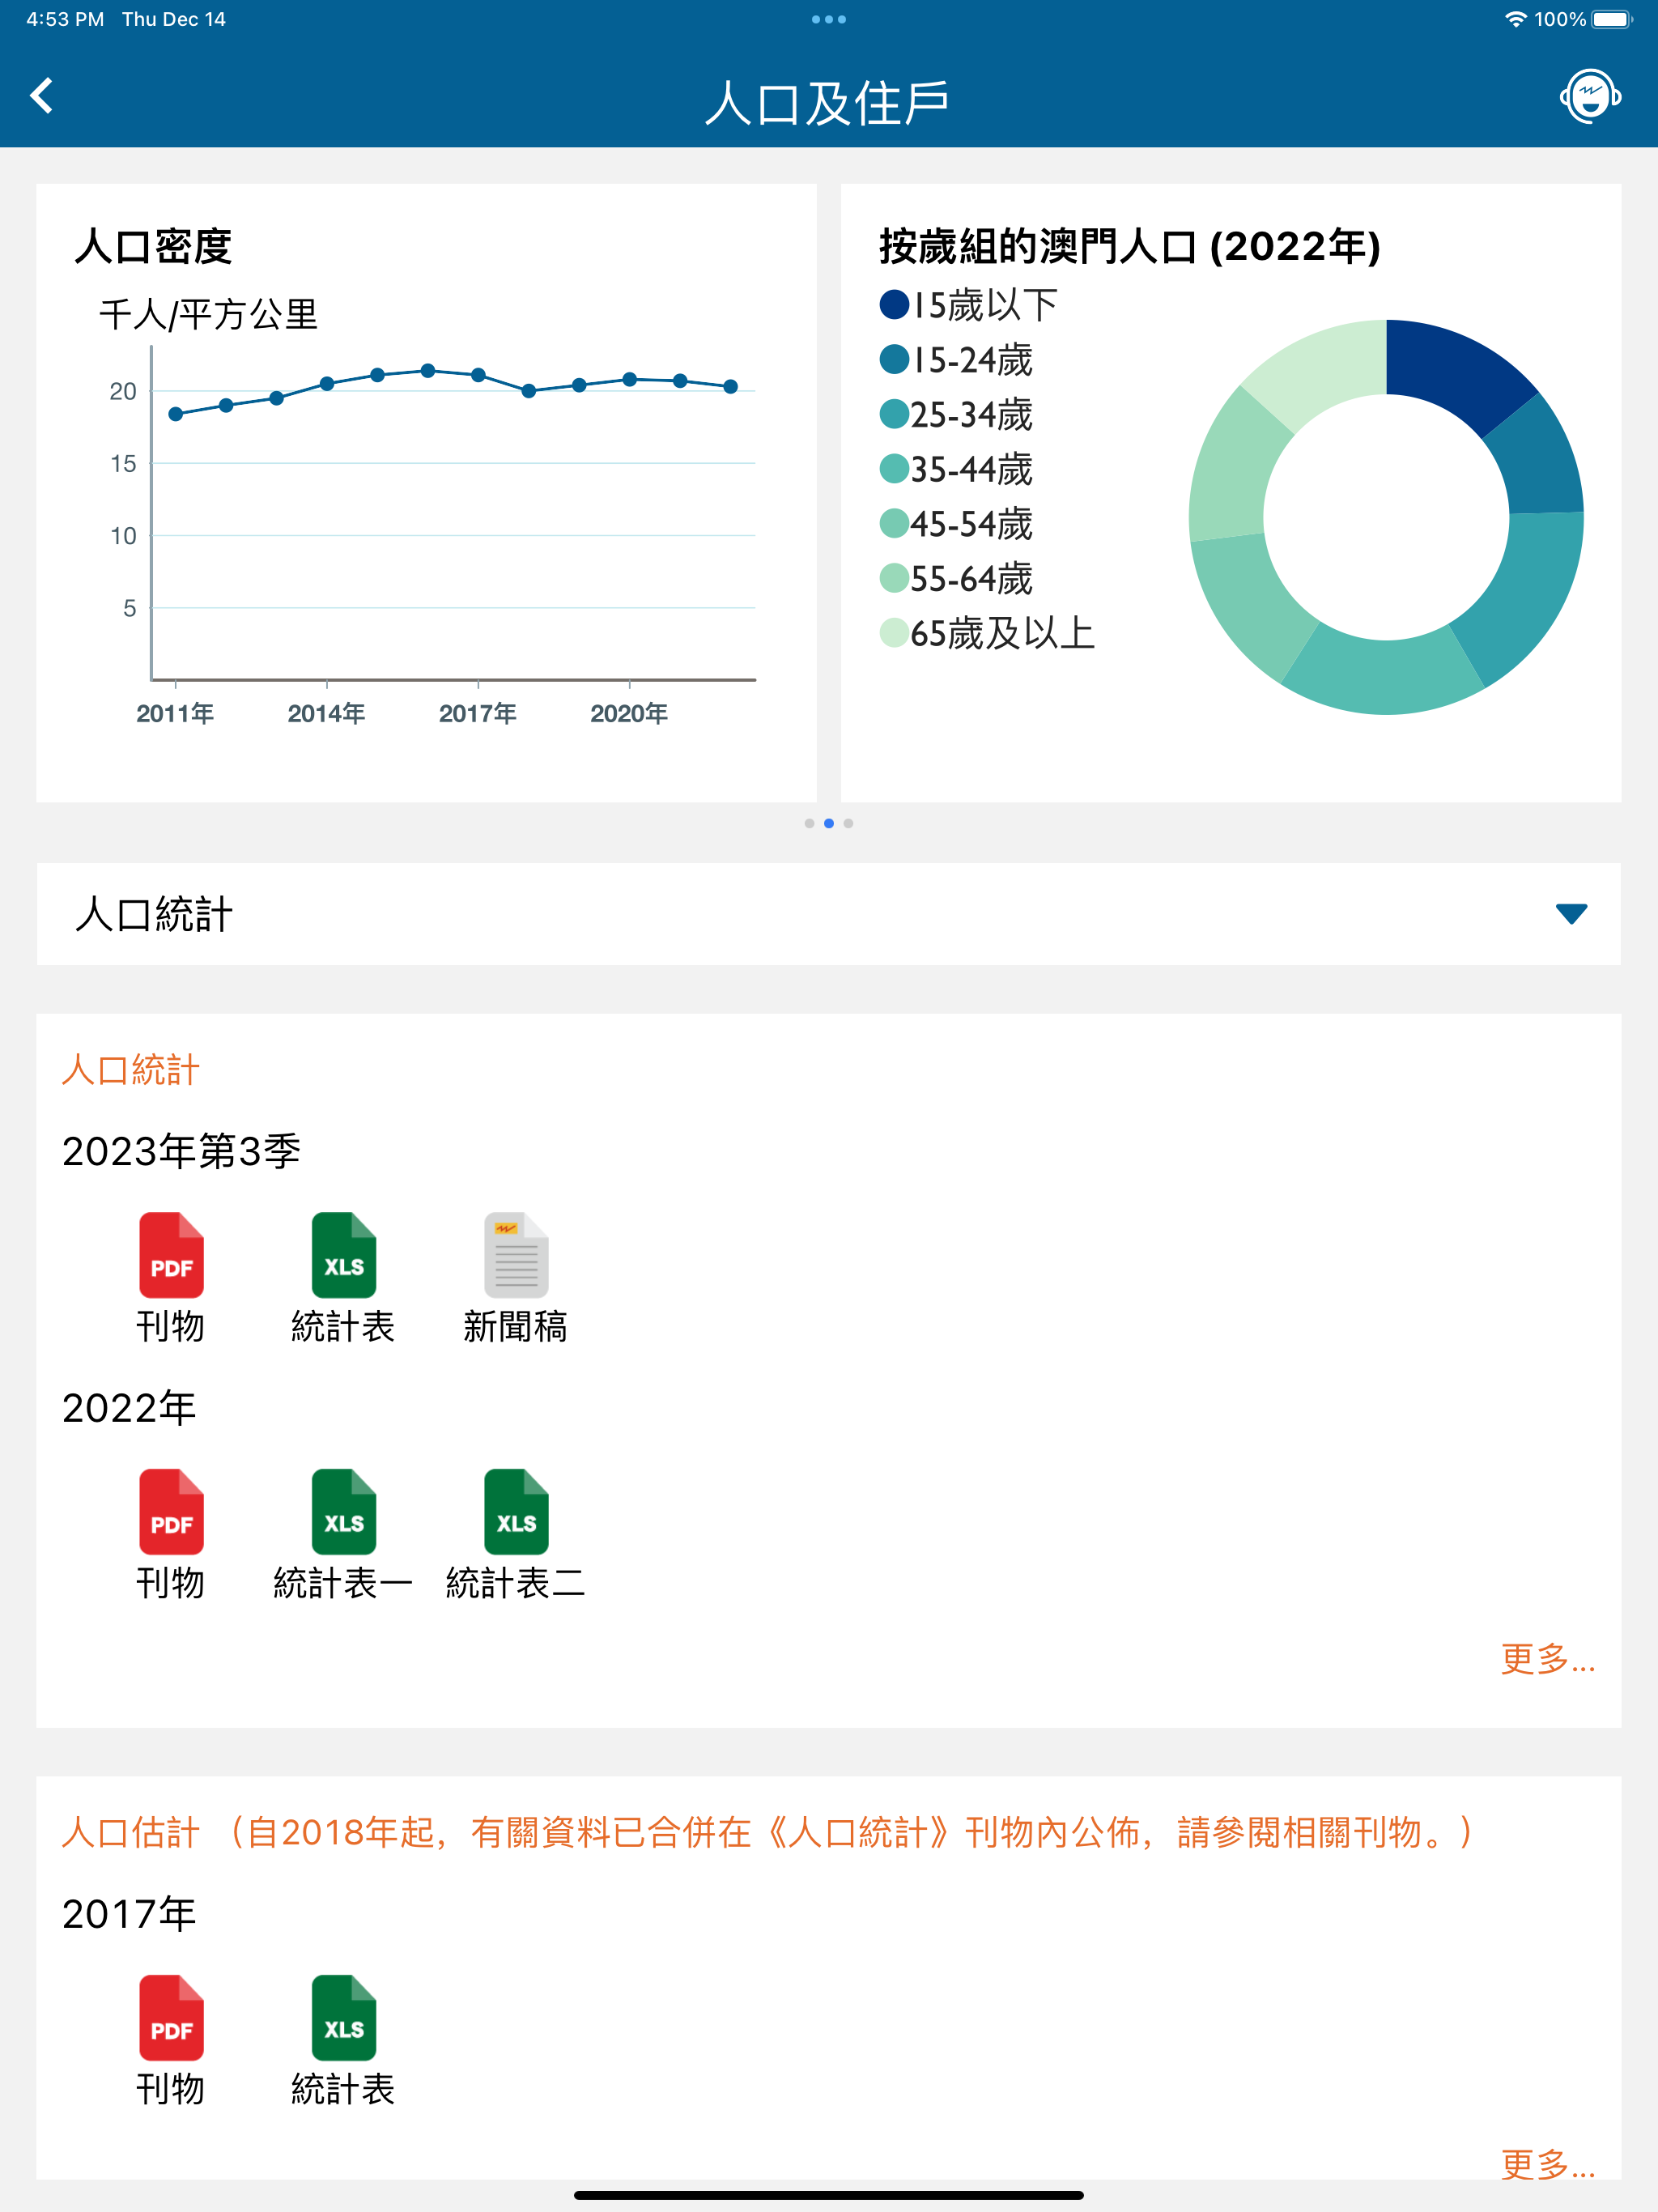Select the 45-54歲 legend swatch
The height and width of the screenshot is (2212, 1658).
click(894, 523)
